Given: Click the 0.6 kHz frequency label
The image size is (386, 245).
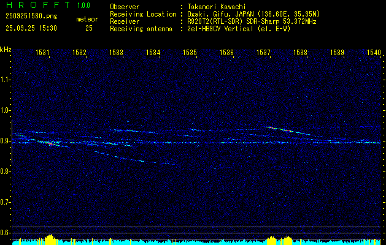Looking at the screenshot, I should click(x=5, y=233).
